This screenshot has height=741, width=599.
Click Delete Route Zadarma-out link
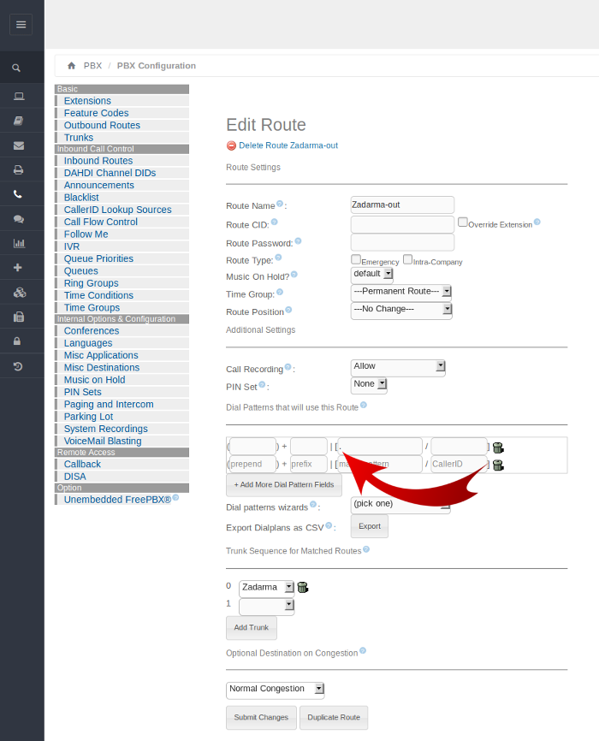coord(288,145)
